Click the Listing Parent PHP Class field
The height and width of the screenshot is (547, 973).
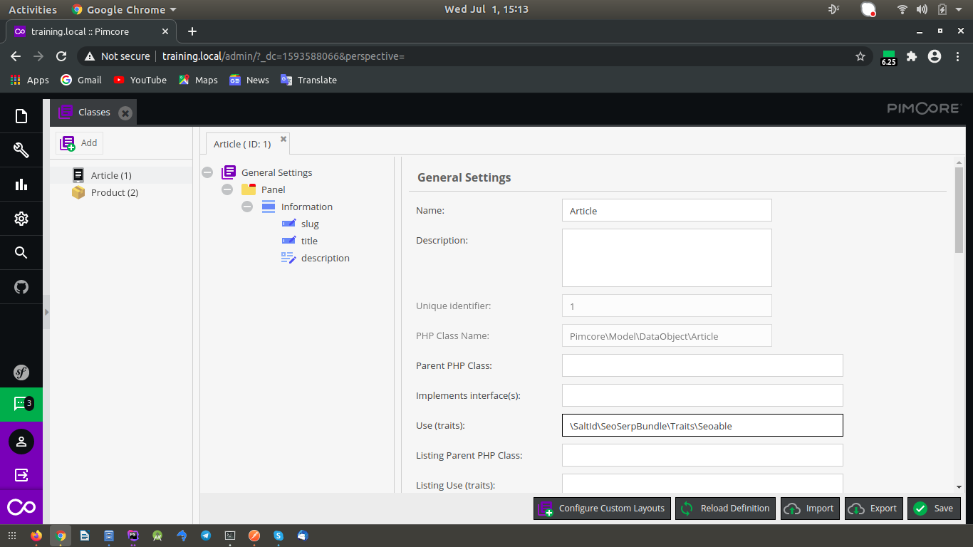point(702,455)
